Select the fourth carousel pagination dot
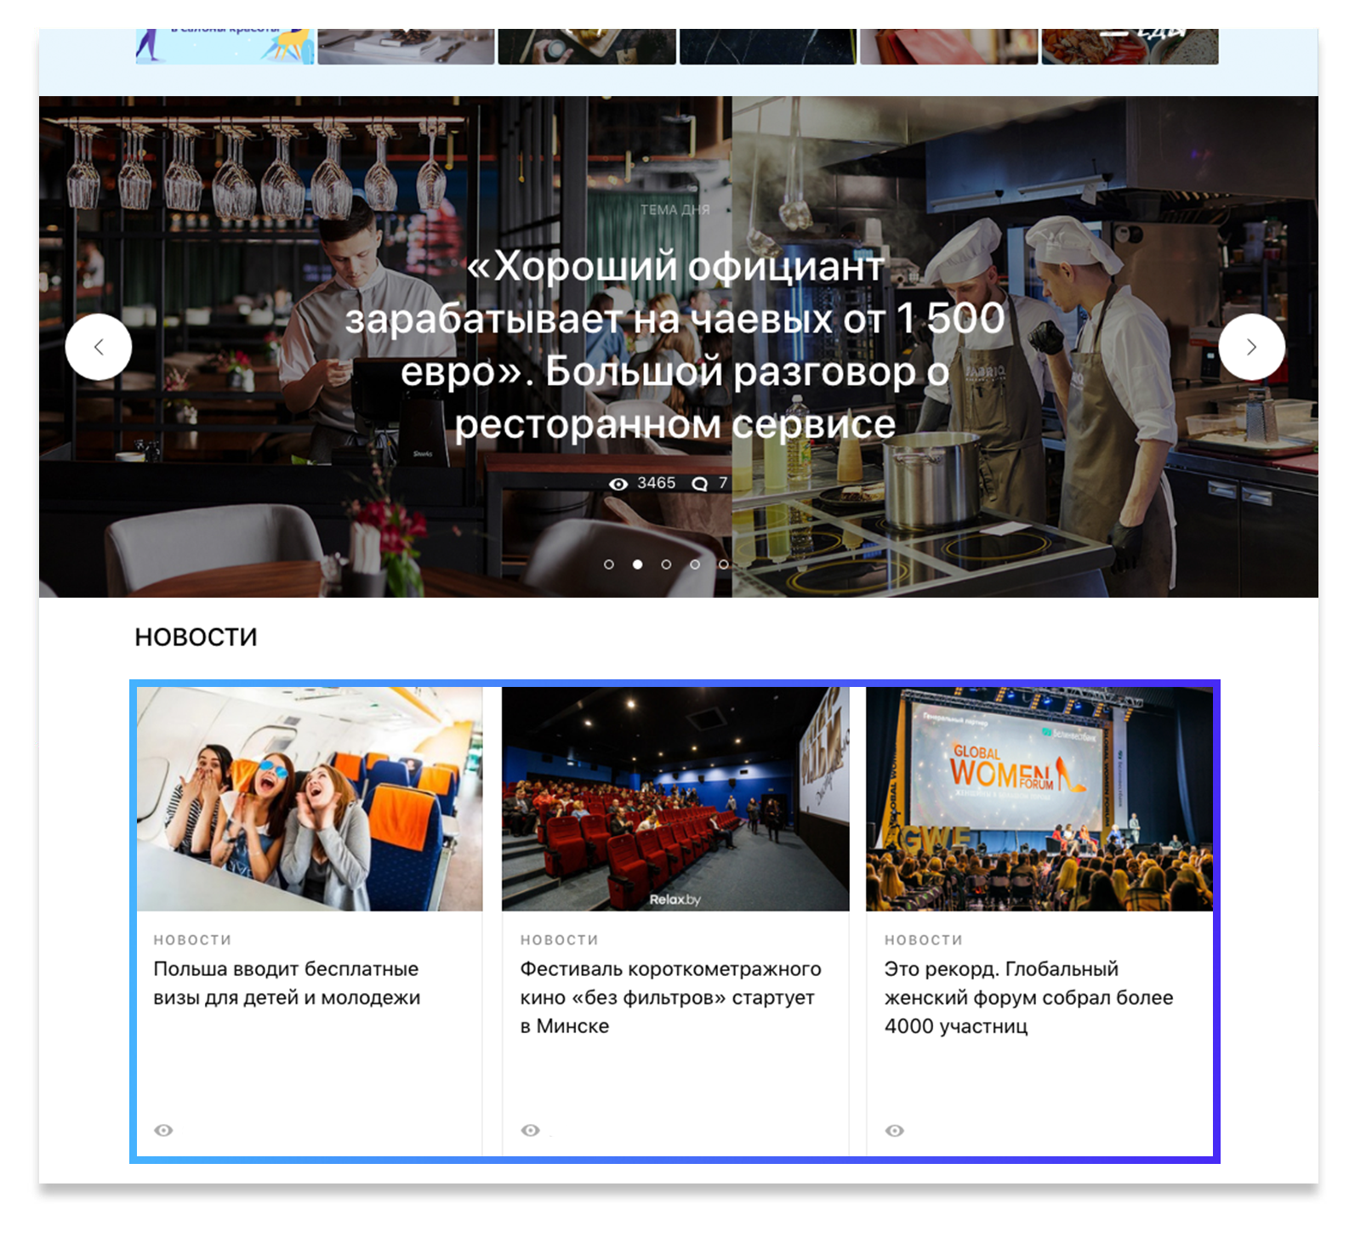Image resolution: width=1355 pixels, height=1243 pixels. (x=695, y=565)
